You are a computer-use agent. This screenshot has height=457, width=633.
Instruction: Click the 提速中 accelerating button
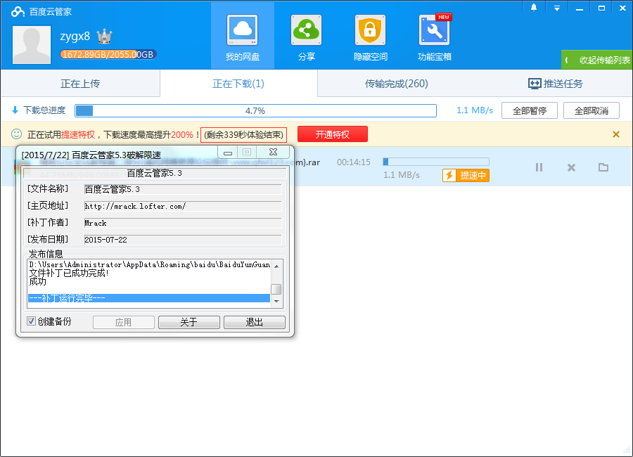[466, 175]
